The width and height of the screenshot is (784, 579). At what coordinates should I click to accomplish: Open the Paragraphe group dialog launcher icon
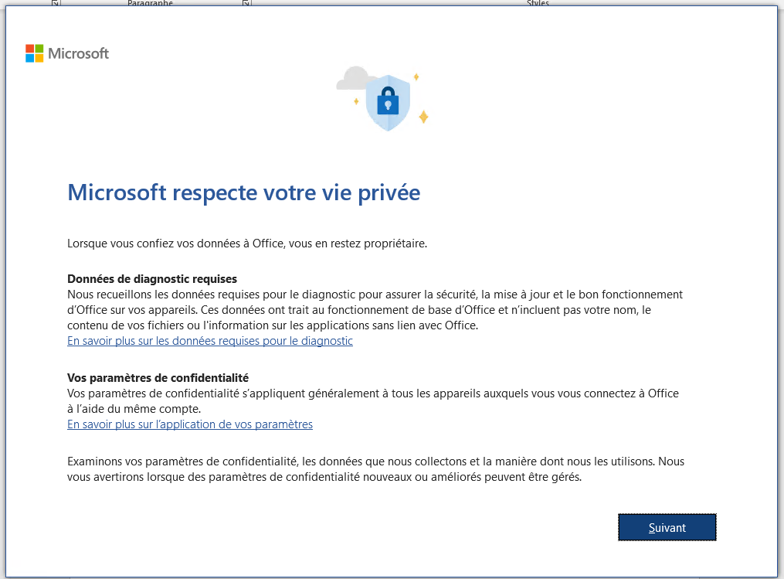tap(246, 3)
